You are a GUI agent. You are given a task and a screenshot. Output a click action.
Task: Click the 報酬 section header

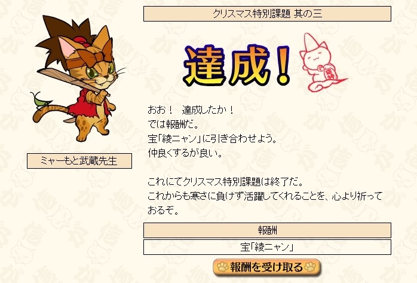[267, 230]
